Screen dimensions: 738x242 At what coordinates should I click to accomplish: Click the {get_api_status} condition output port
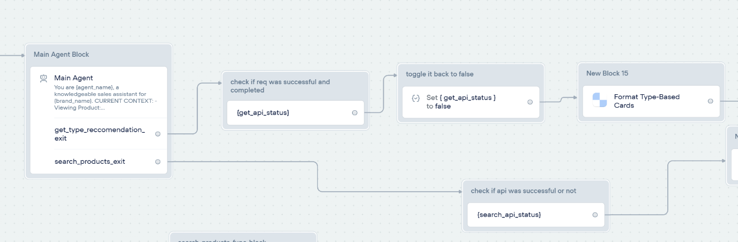click(x=354, y=113)
